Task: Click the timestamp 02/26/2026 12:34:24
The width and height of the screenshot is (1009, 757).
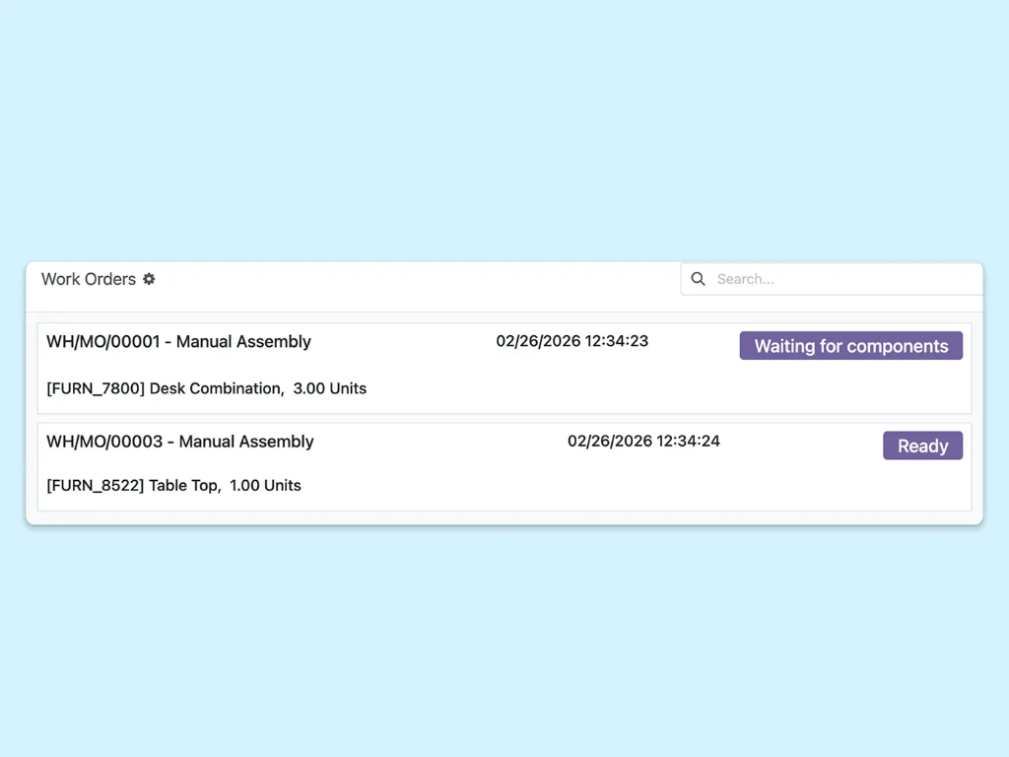Action: 643,441
